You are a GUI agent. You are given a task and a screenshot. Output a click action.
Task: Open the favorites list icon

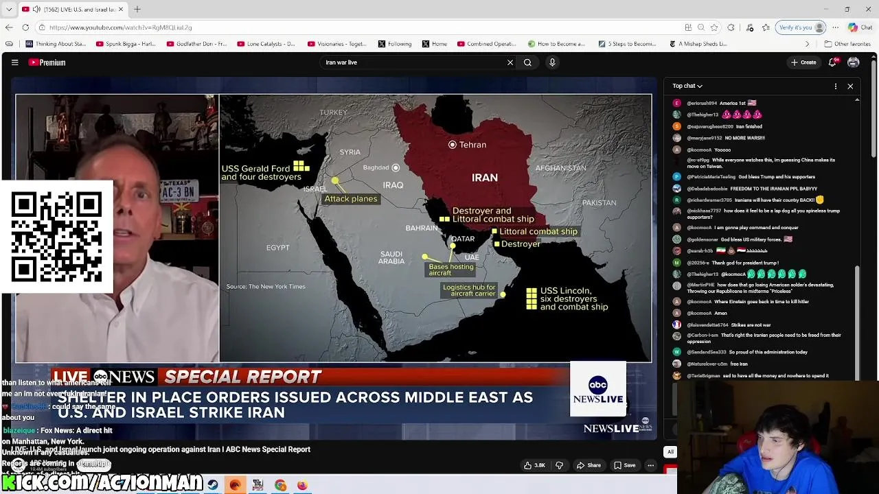766,27
